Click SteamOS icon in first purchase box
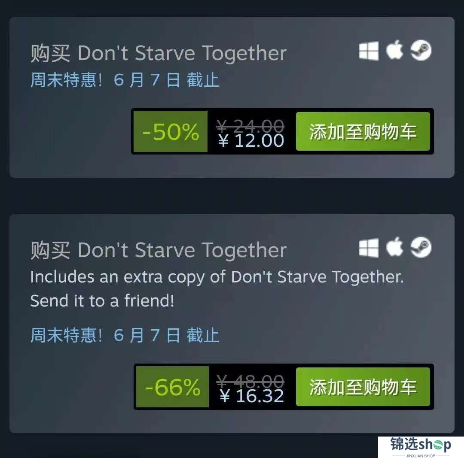The height and width of the screenshot is (458, 464). (x=421, y=50)
